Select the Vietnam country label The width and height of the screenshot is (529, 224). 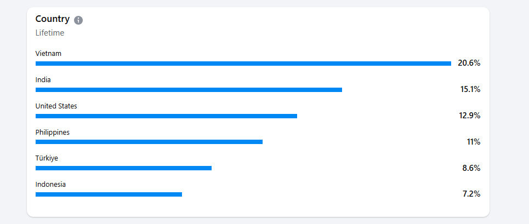tap(48, 54)
